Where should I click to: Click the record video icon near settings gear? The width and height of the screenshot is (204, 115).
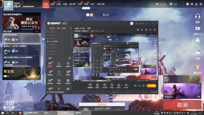pyautogui.click(x=135, y=86)
